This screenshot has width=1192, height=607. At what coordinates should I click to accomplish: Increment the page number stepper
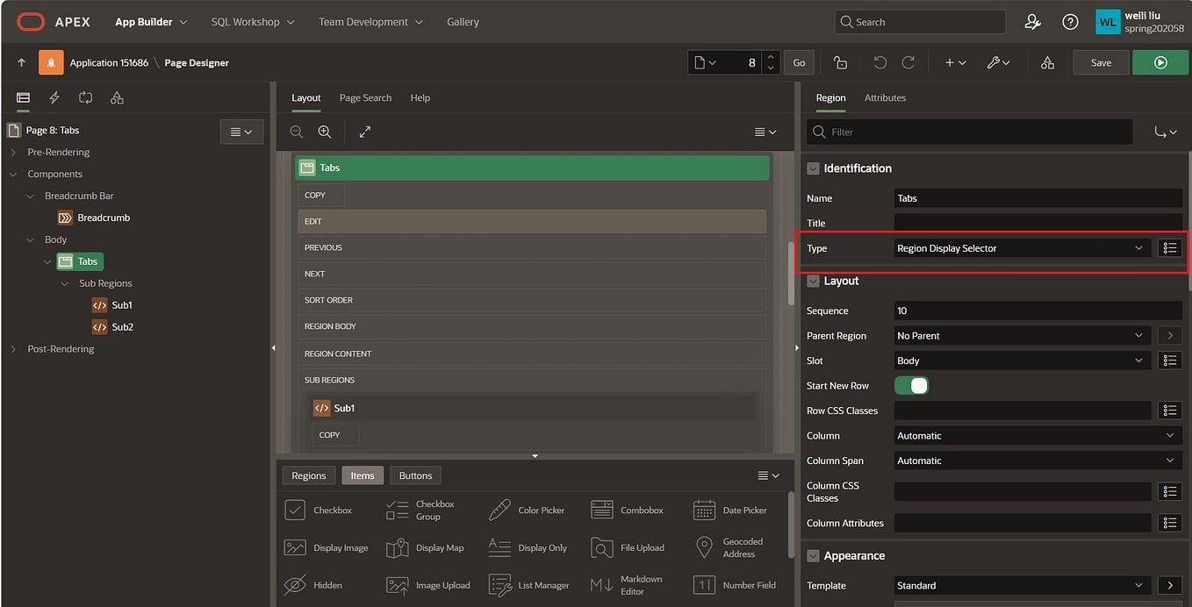(x=770, y=57)
